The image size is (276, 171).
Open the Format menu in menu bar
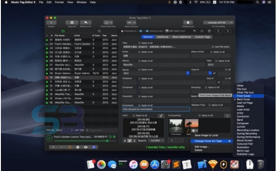click(x=59, y=2)
